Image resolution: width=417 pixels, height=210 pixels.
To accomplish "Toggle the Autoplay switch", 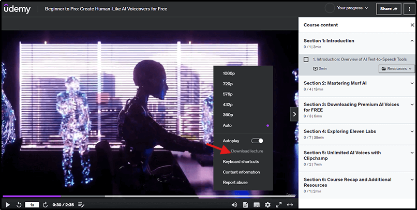I will pyautogui.click(x=257, y=141).
